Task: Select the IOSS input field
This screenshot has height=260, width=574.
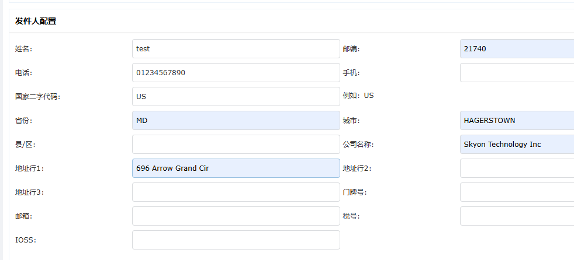Action: (236, 240)
